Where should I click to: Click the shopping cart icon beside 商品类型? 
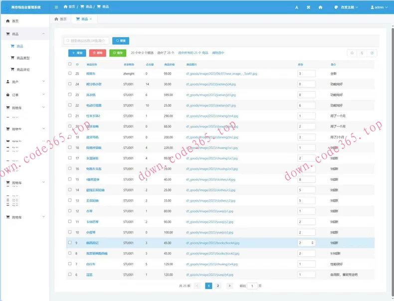tap(12, 58)
